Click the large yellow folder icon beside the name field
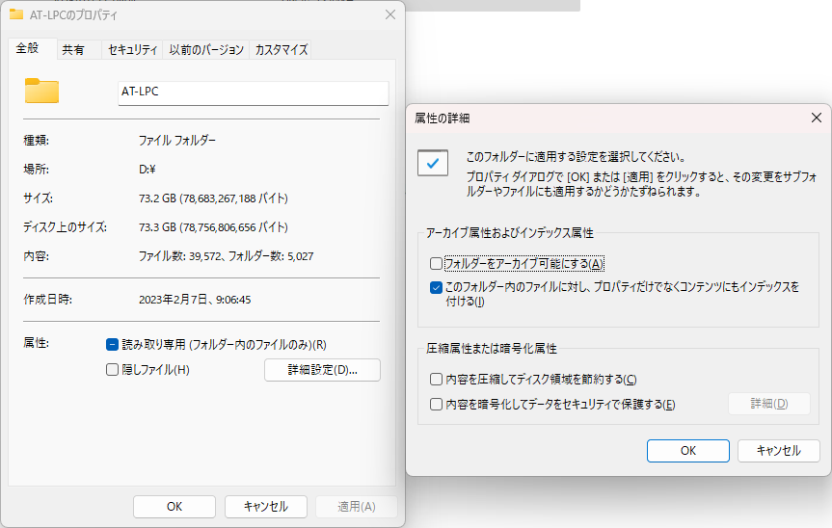The height and width of the screenshot is (528, 832). tap(41, 91)
